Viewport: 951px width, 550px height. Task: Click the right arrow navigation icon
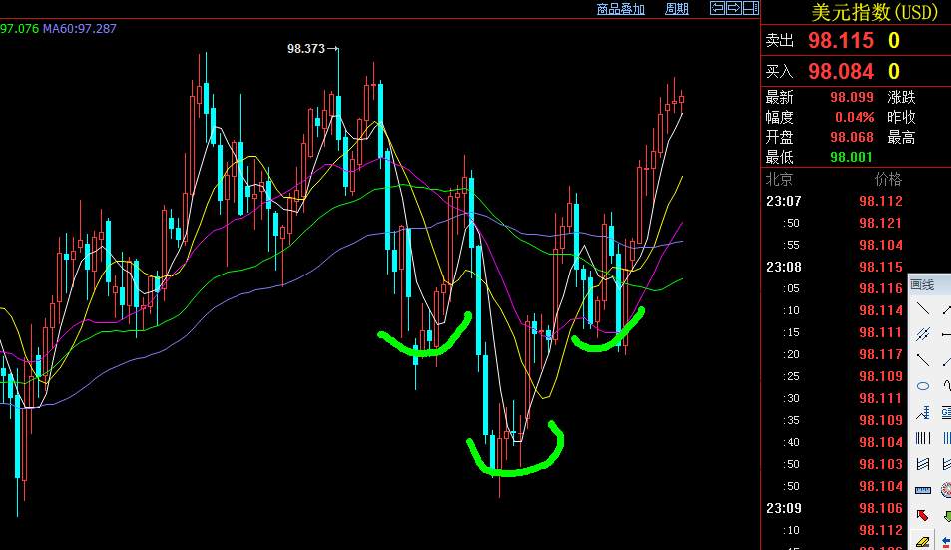click(x=734, y=8)
